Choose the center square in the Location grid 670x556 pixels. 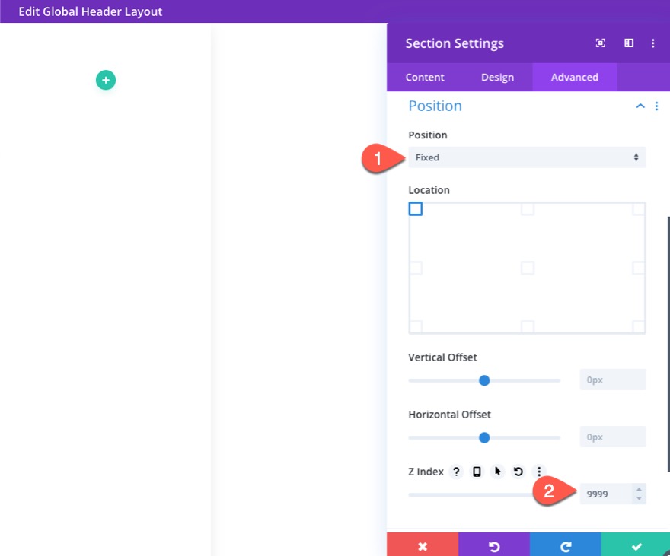pos(527,267)
